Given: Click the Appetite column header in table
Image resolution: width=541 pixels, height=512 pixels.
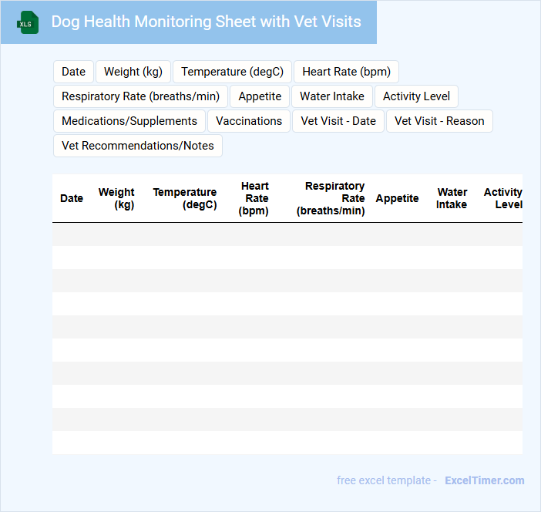Looking at the screenshot, I should click(x=397, y=198).
